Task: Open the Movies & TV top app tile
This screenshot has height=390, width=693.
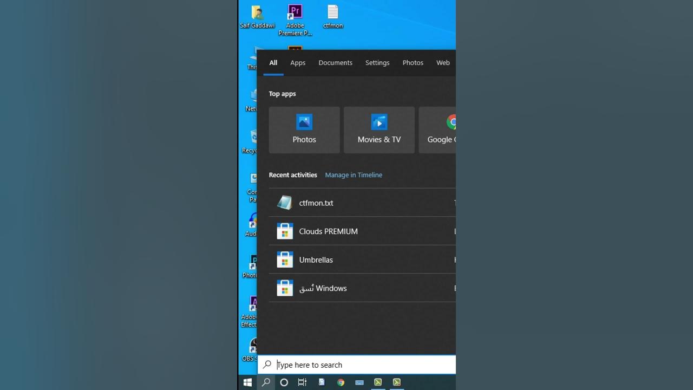Action: [379, 130]
